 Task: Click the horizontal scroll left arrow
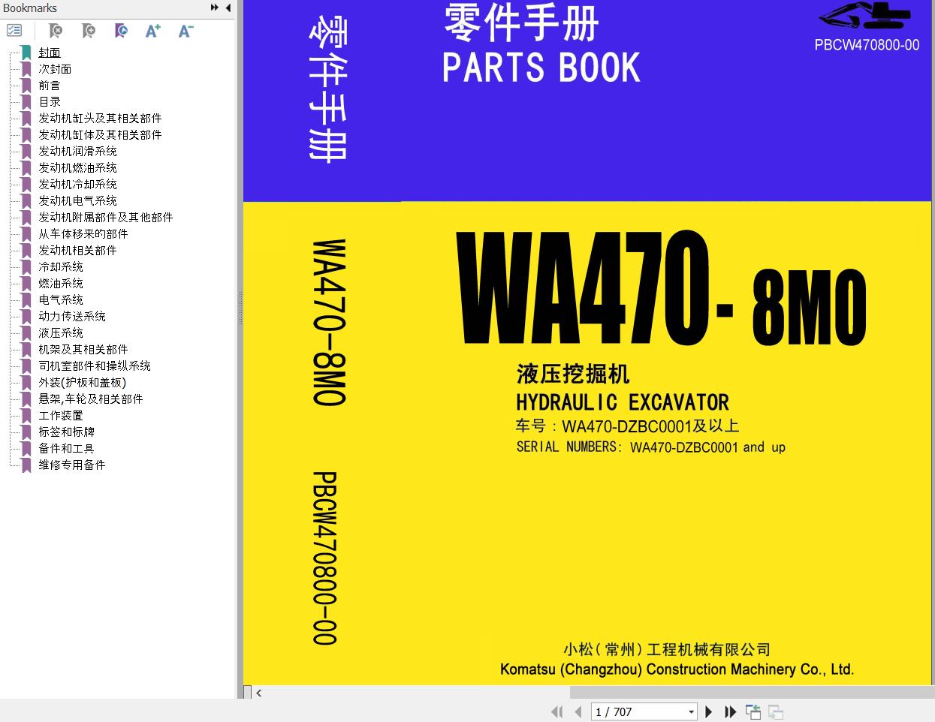pos(258,693)
